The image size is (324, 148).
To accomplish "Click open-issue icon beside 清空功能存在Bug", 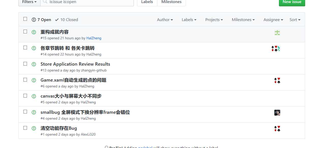I will 34,128.
